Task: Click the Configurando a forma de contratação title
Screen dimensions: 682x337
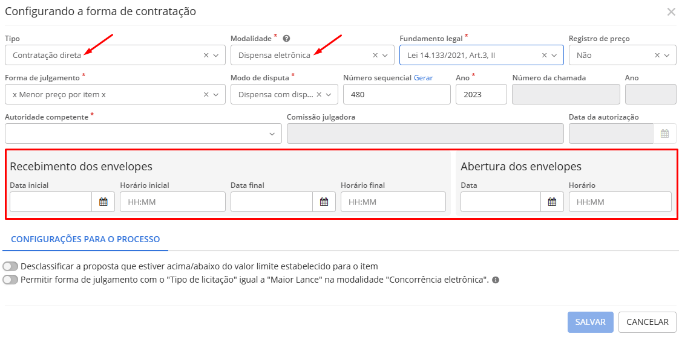Action: 100,11
